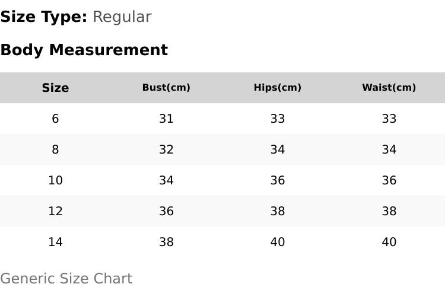Click hips value 40 in size 14 row
Viewport: 445px width, 300px height.
coord(278,242)
